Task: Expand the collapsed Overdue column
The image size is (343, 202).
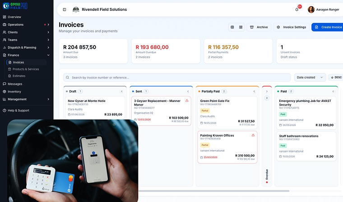Action: [267, 92]
